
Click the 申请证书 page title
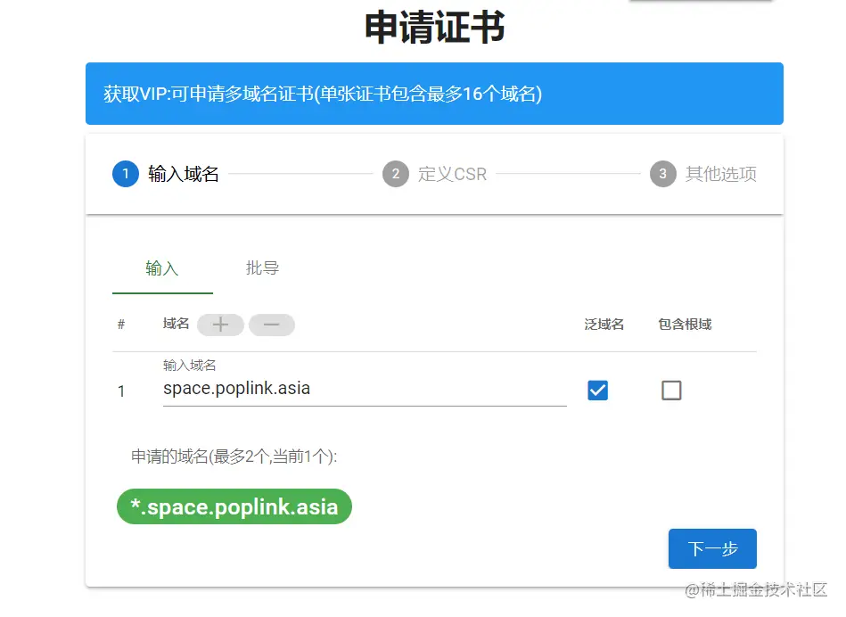[x=435, y=27]
